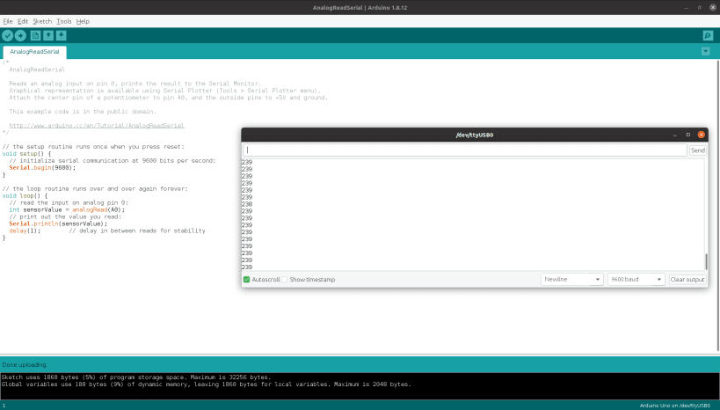Click the analogRead(A0) code line
Viewport: 720px width, 410px height.
(x=67, y=209)
